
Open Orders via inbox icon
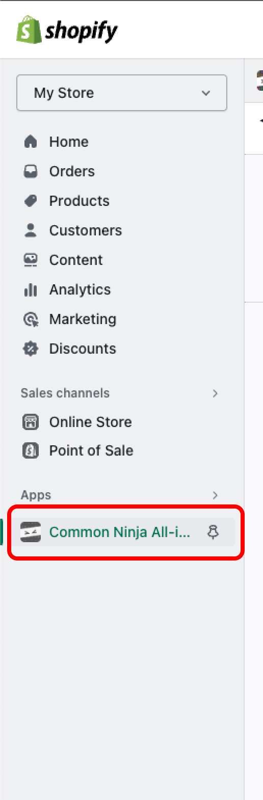pyautogui.click(x=31, y=171)
